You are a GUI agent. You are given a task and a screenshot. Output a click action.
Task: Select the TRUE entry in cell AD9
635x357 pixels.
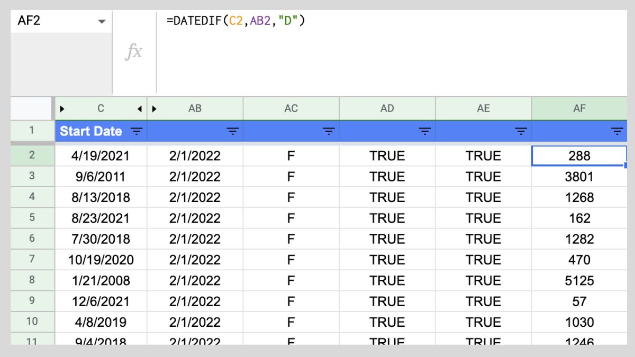pyautogui.click(x=387, y=301)
